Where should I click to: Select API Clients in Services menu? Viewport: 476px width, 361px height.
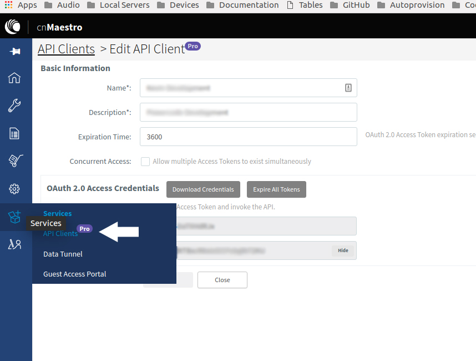60,233
